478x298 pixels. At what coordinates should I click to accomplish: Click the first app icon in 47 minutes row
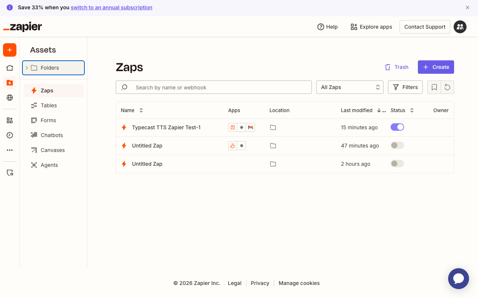pyautogui.click(x=233, y=146)
